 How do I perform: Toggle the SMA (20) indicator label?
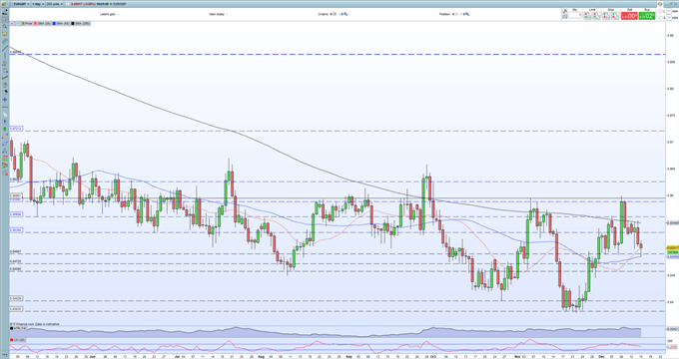42,23
